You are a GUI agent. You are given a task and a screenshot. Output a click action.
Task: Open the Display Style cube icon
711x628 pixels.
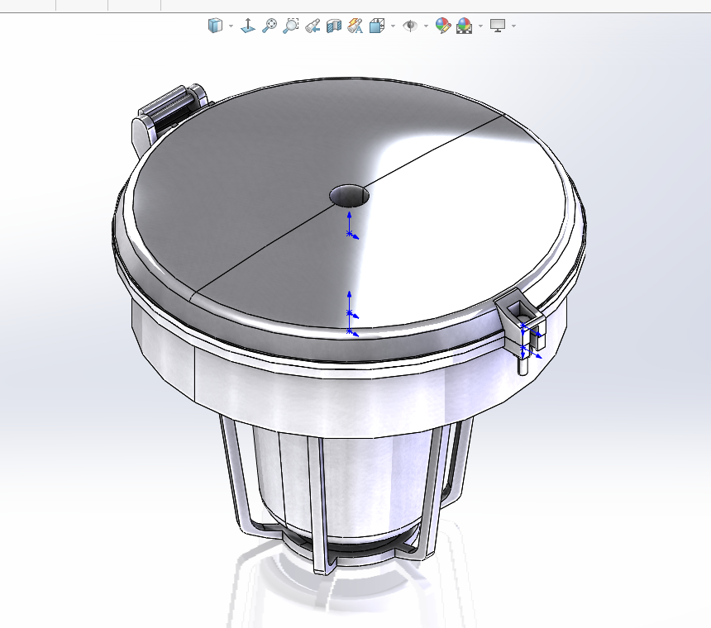click(x=216, y=26)
